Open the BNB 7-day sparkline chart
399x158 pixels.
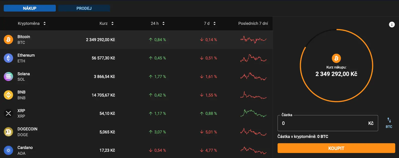[253, 95]
